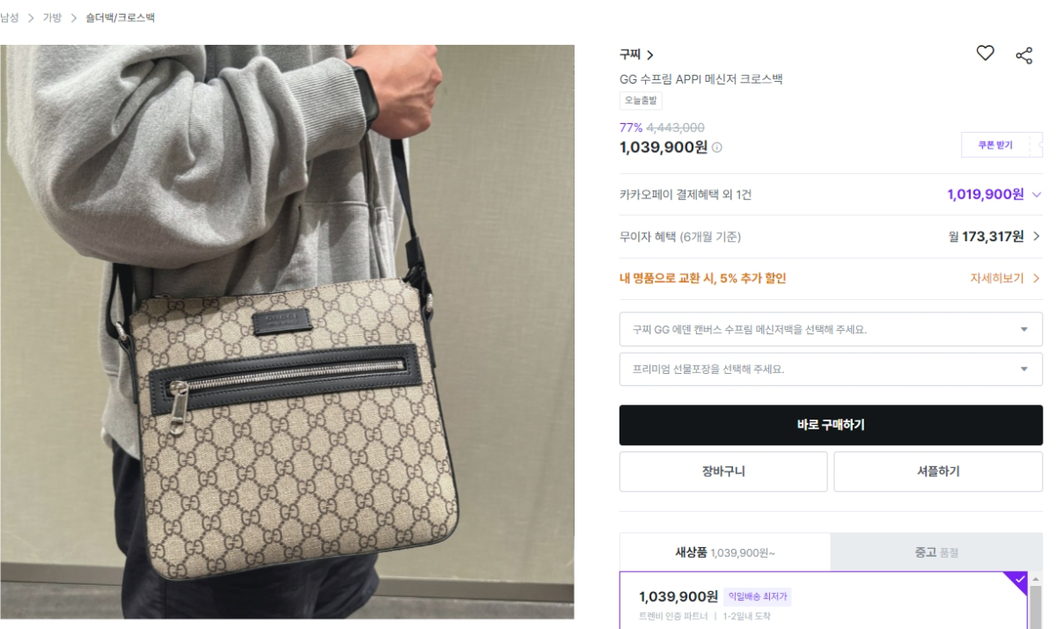Open the 자세히보기 arrow for exchange discount
The width and height of the screenshot is (1056, 629).
1037,278
